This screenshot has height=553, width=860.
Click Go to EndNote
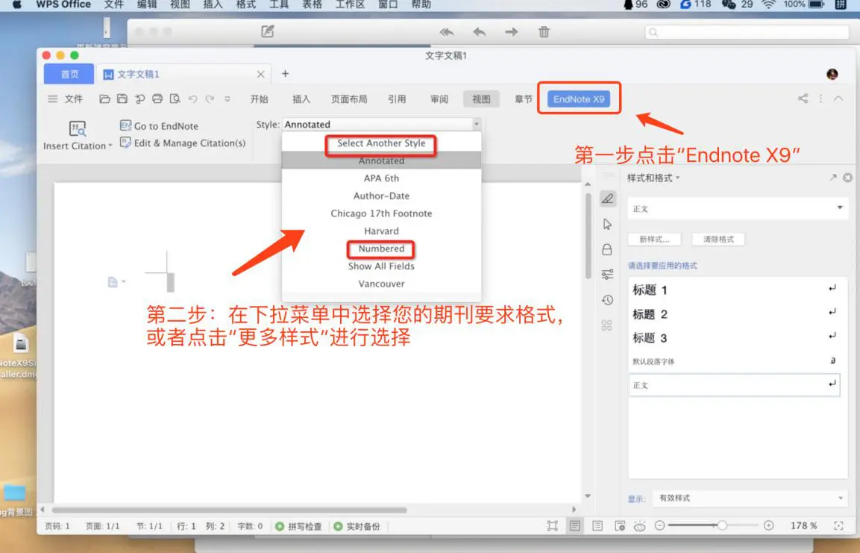click(159, 126)
